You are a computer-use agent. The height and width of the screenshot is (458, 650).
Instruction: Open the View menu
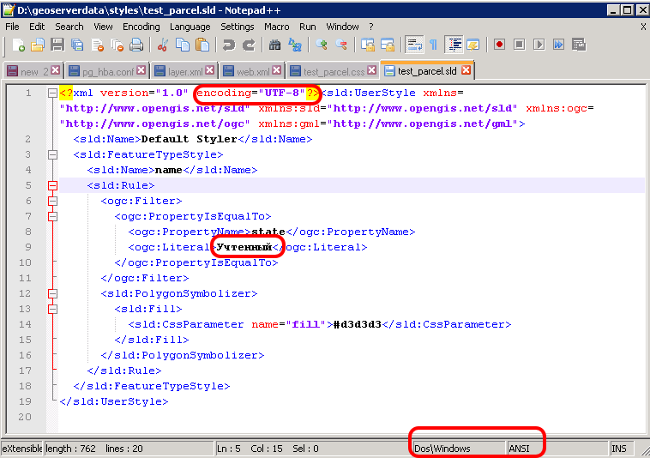(103, 27)
